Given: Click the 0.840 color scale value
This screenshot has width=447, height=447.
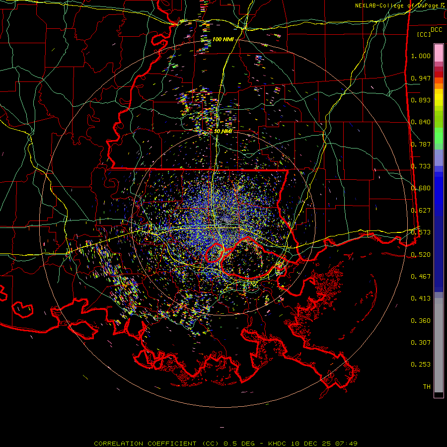Looking at the screenshot, I should (x=421, y=122).
